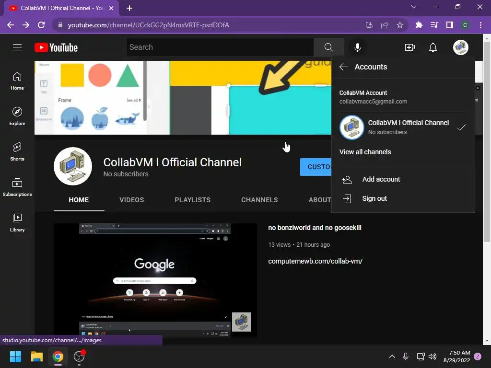This screenshot has height=368, width=491.
Task: Open notification center badge
Action: click(478, 356)
